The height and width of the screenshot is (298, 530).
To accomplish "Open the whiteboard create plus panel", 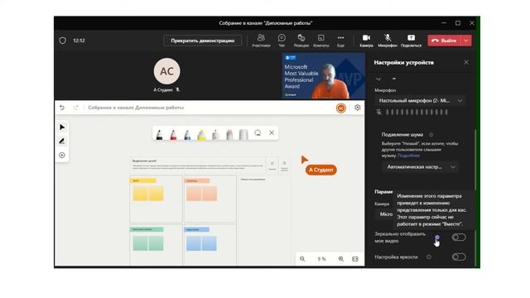I will (62, 155).
